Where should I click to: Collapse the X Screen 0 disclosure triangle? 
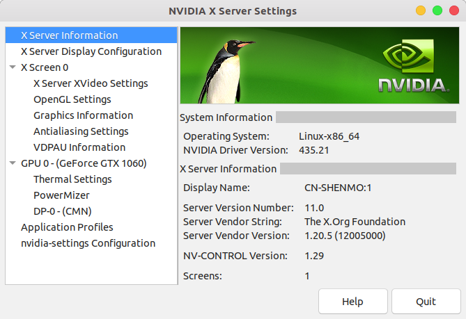13,67
